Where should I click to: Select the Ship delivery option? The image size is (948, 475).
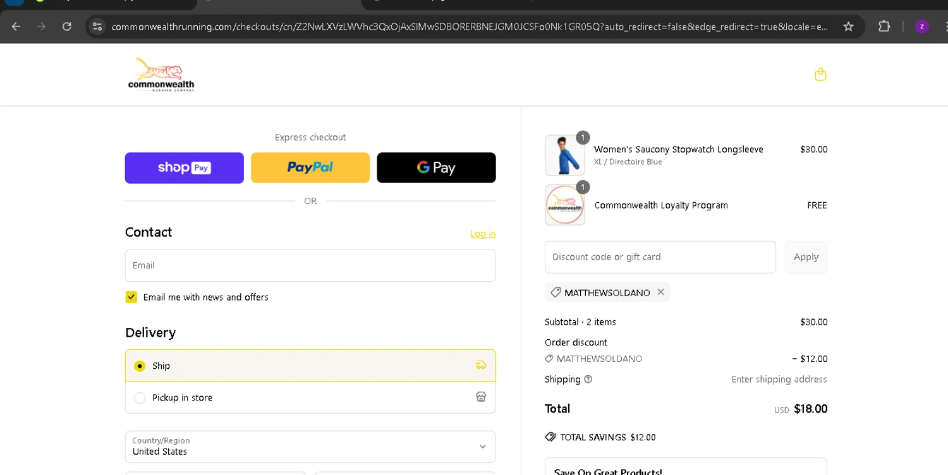[x=310, y=366]
